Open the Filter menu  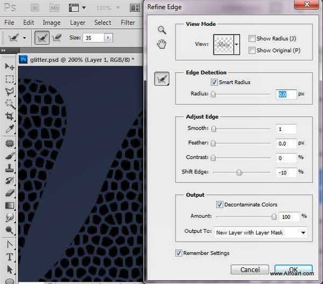pos(128,23)
